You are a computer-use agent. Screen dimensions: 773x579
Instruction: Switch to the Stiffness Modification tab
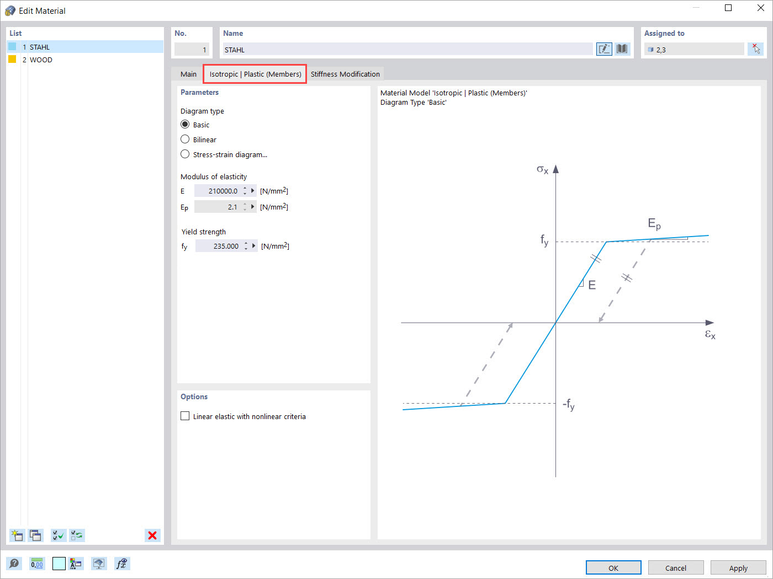pos(345,74)
